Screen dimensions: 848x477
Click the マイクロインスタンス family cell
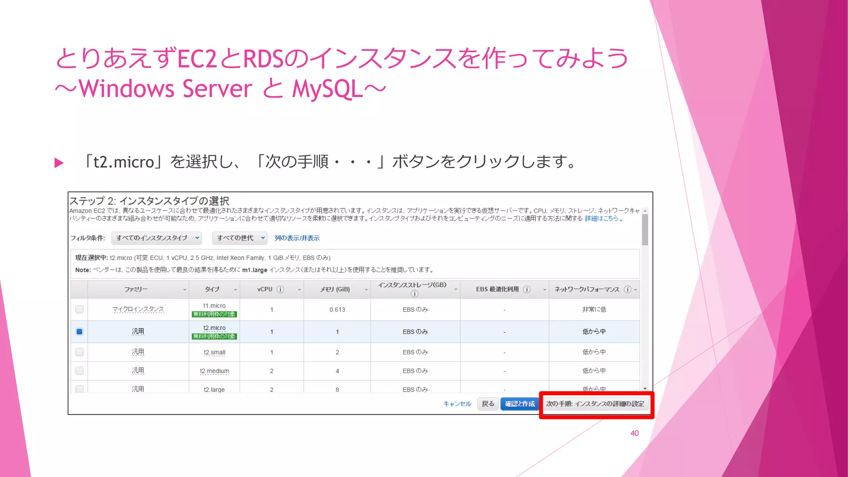click(138, 309)
